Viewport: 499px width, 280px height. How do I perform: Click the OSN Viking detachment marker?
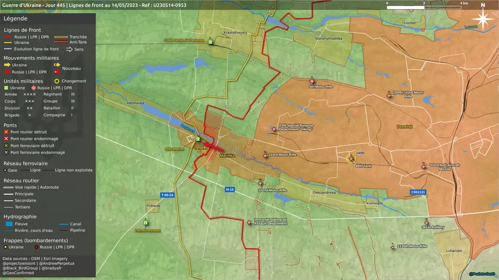[x=274, y=129]
